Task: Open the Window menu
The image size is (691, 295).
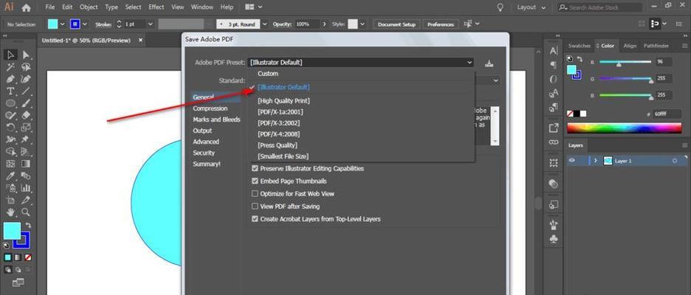Action: (203, 7)
